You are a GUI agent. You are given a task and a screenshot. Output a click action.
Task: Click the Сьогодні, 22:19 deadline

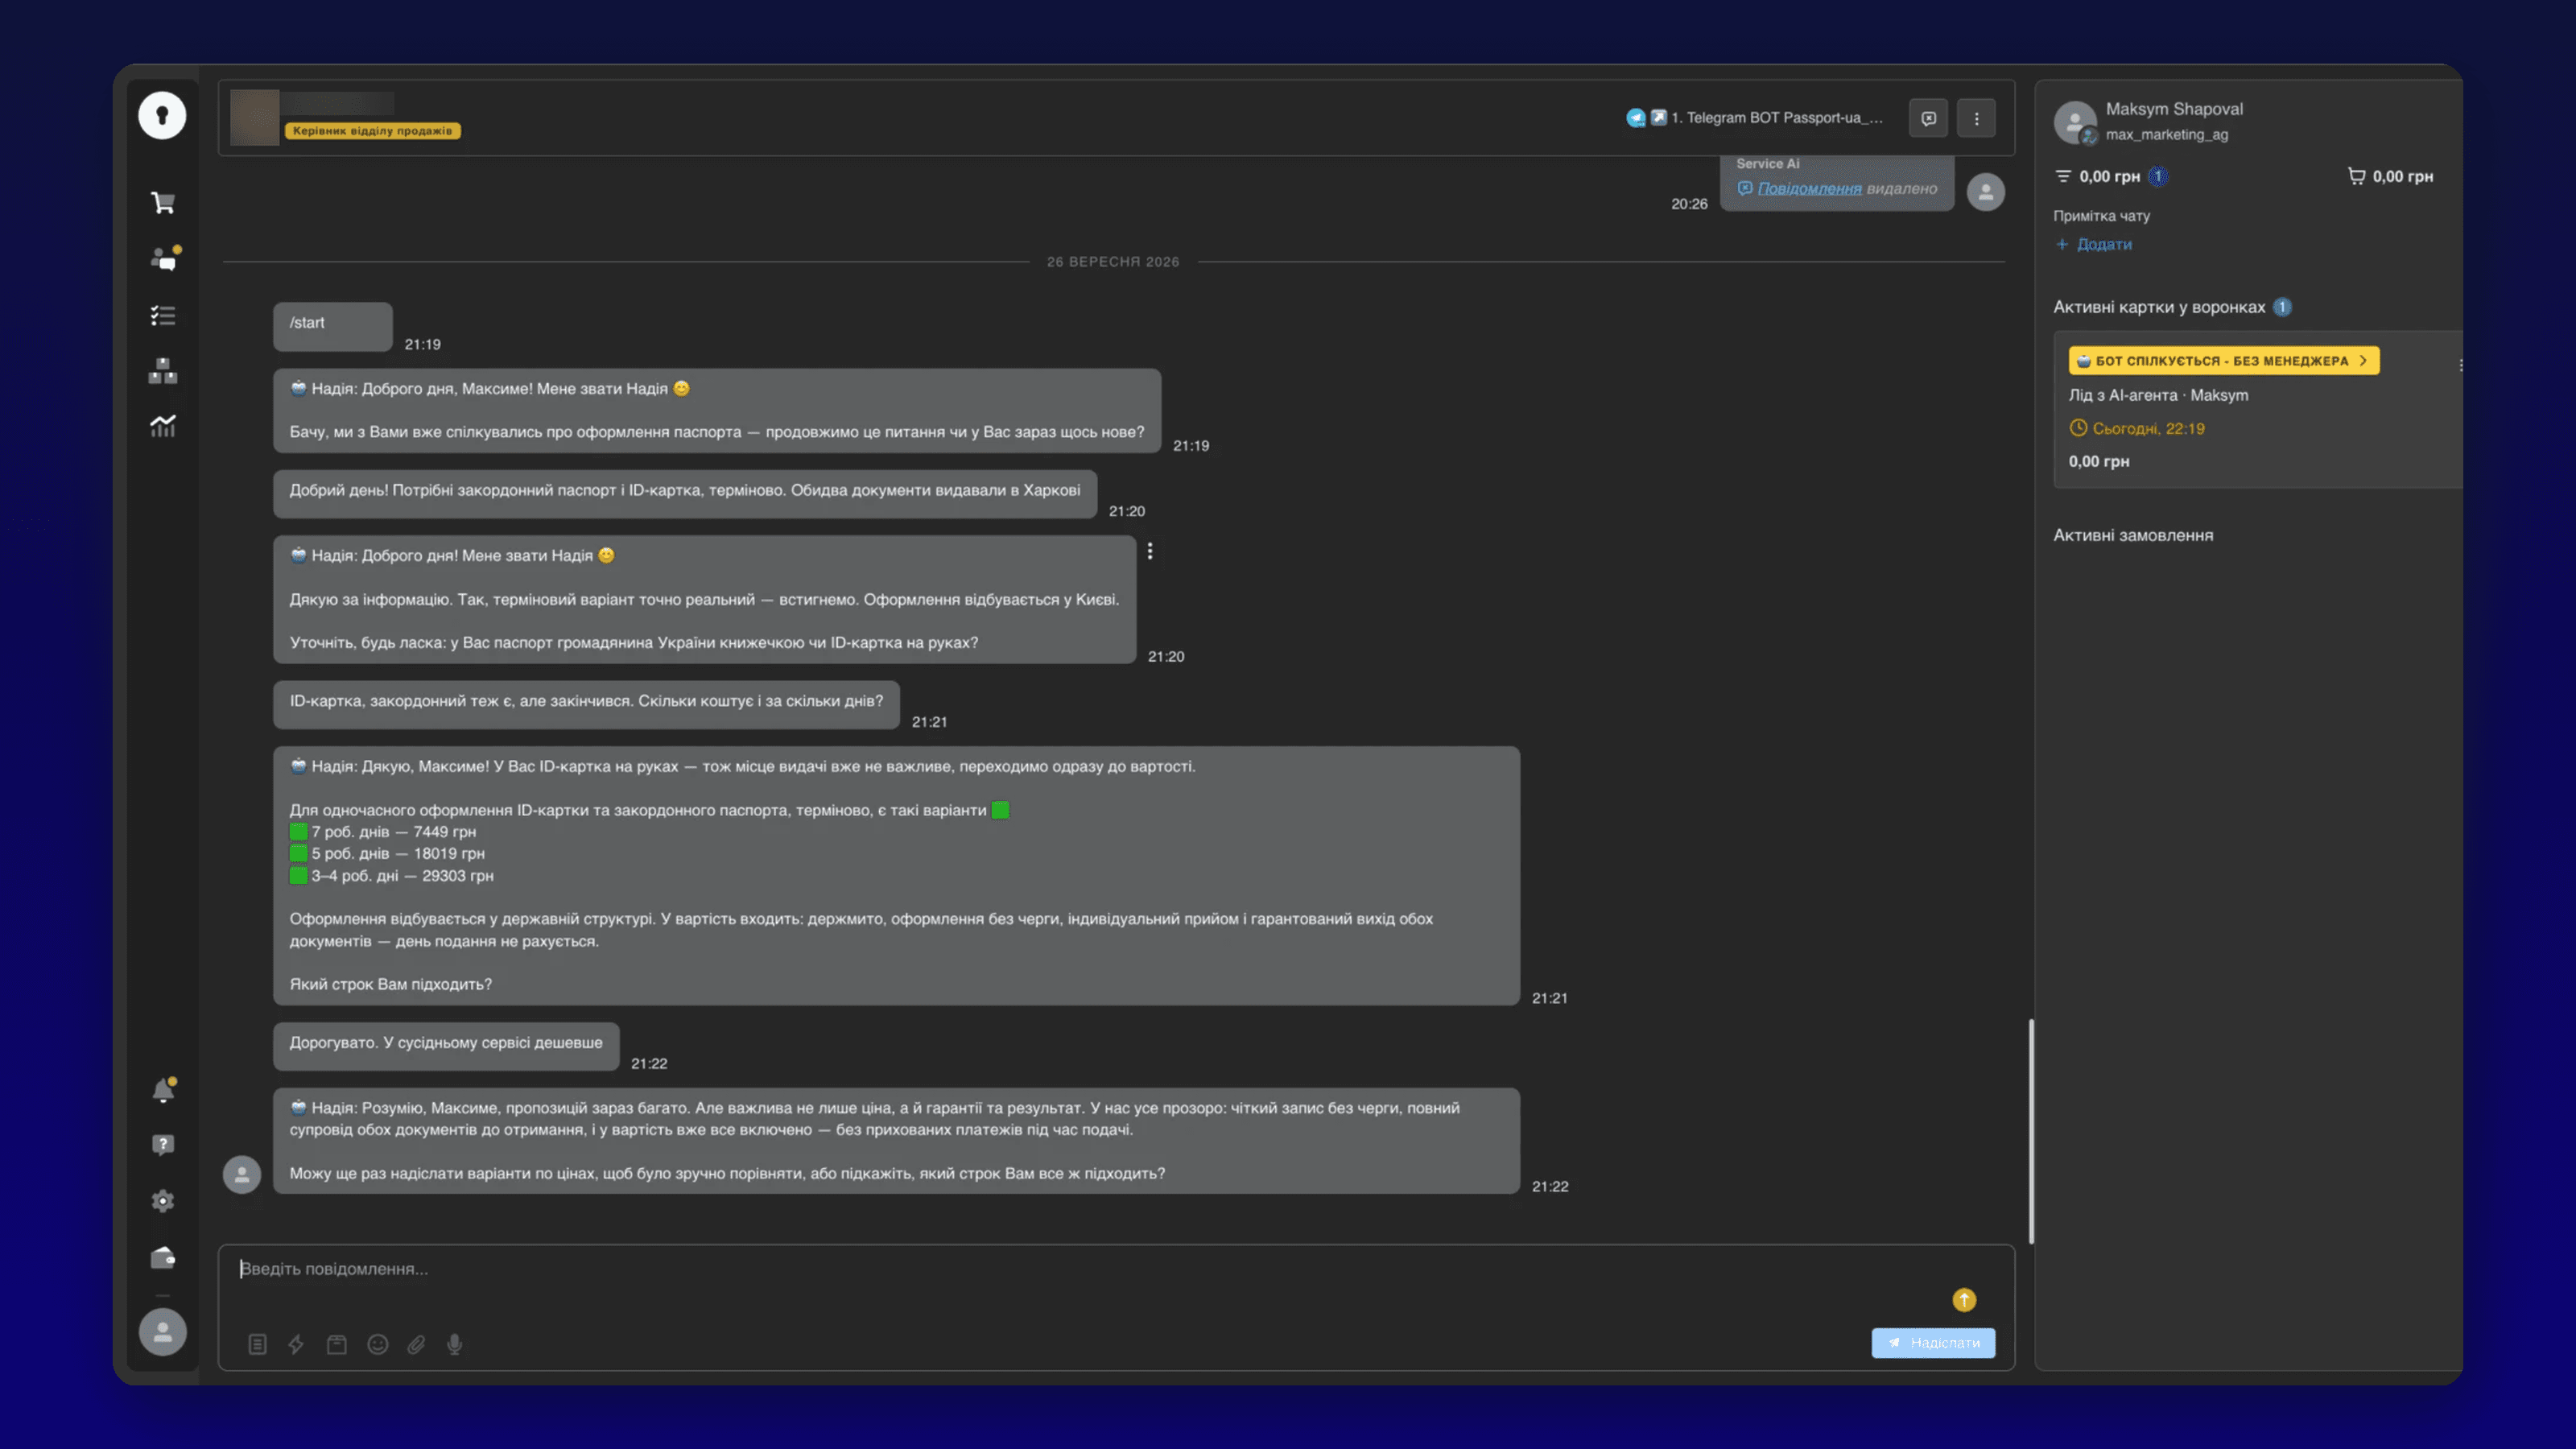click(x=2137, y=428)
